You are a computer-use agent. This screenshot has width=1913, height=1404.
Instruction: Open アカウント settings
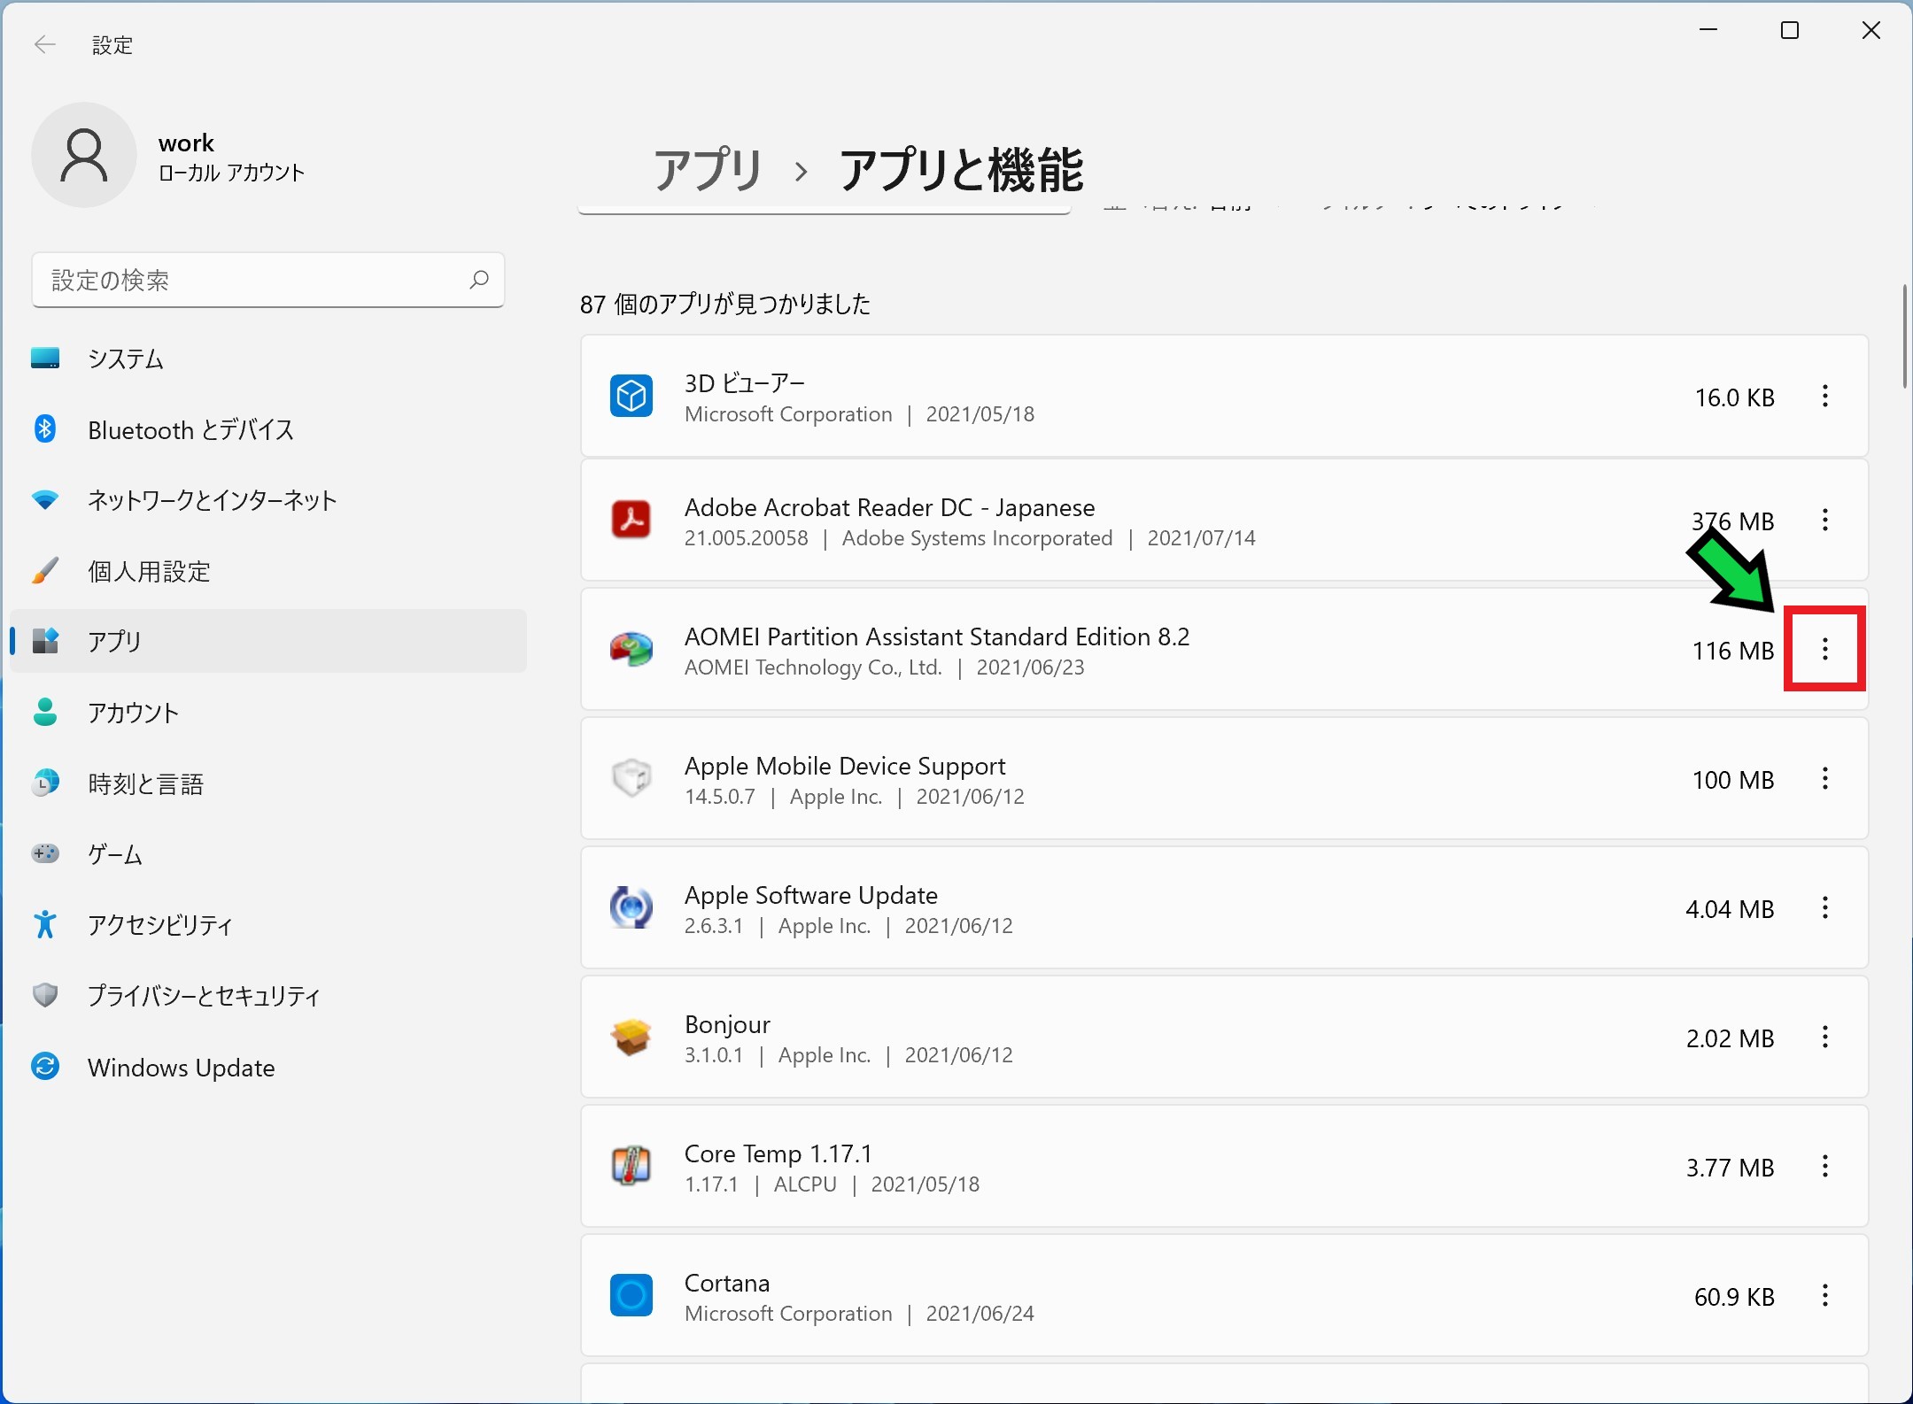pyautogui.click(x=268, y=713)
